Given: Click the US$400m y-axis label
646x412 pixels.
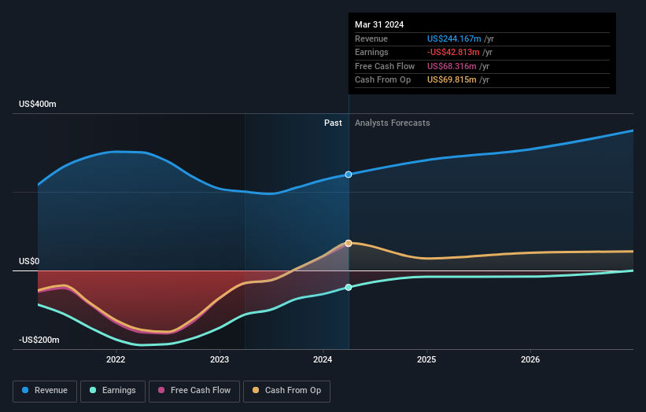Looking at the screenshot, I should (38, 104).
